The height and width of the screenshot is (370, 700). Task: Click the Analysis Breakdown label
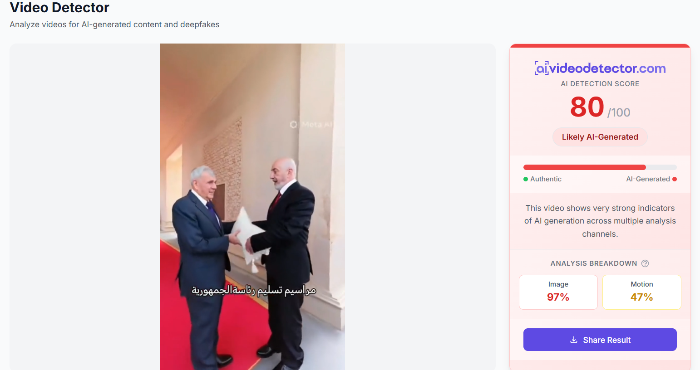click(x=594, y=263)
